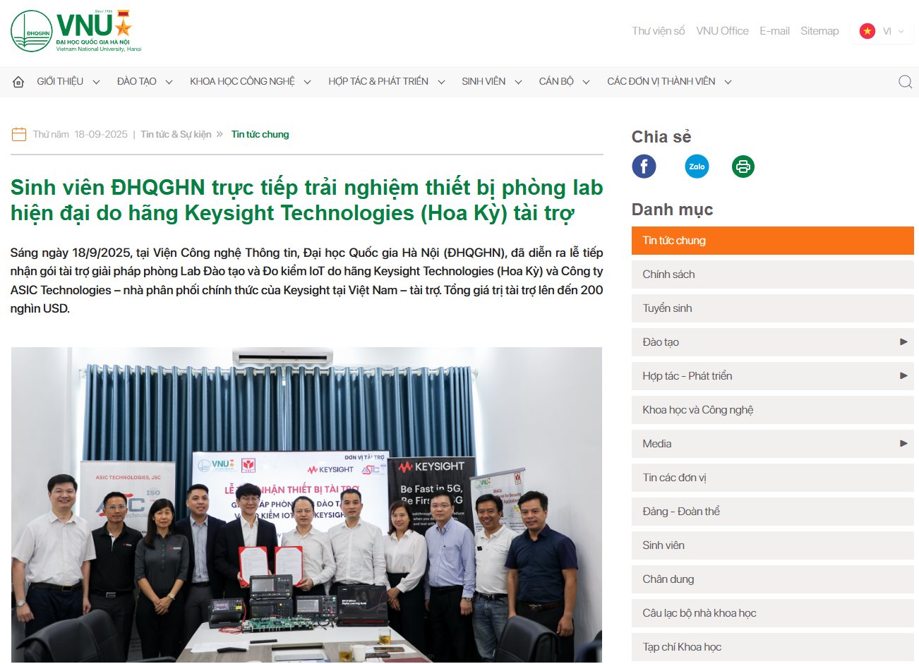Screen dimensions: 919x664
Task: Click the Tin tức & Sự kiện breadcrumb
Action: click(x=176, y=134)
